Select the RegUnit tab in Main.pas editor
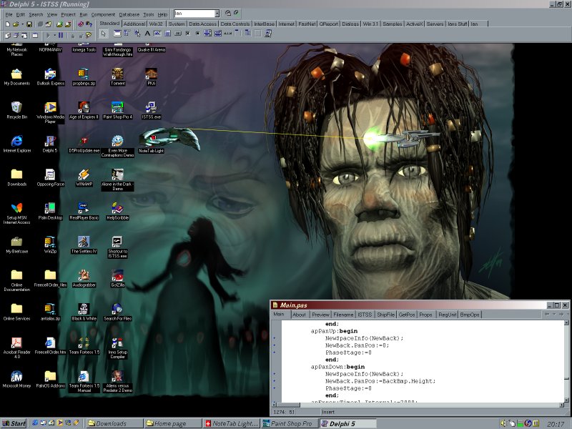The height and width of the screenshot is (429, 572). (x=447, y=315)
